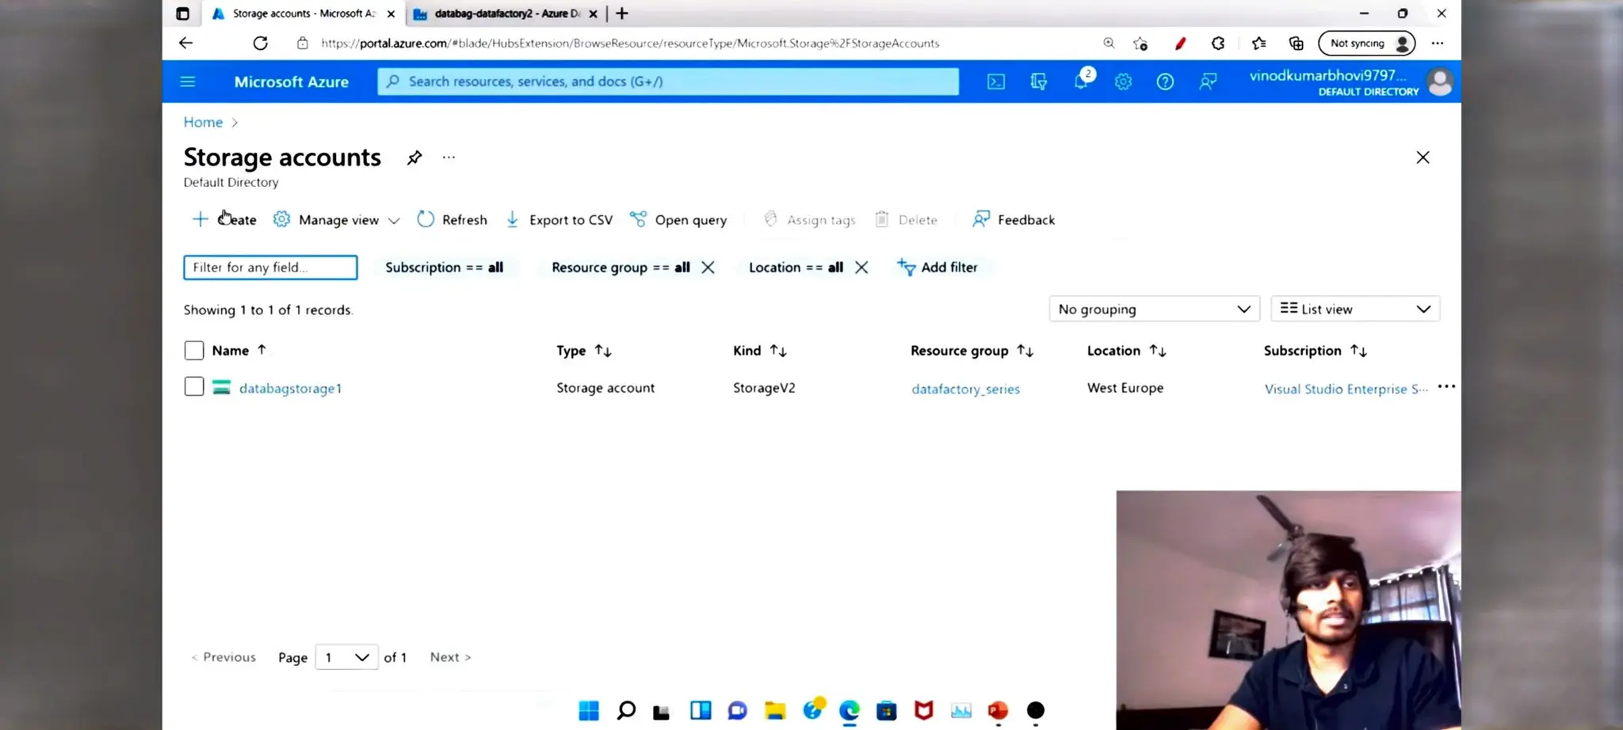Image resolution: width=1623 pixels, height=730 pixels.
Task: Open Cloud Shell from the top bar
Action: coord(996,82)
